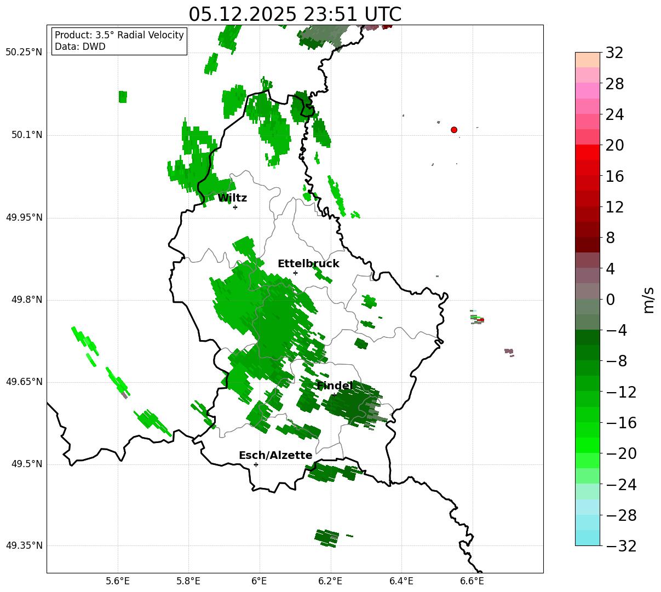The height and width of the screenshot is (592, 661).
Task: Click the 49.95°N latitude label
Action: 24,217
